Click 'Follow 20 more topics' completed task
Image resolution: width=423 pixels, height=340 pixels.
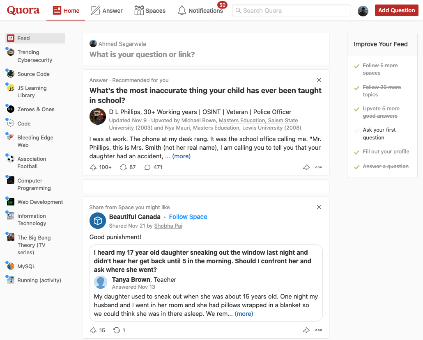(x=382, y=91)
